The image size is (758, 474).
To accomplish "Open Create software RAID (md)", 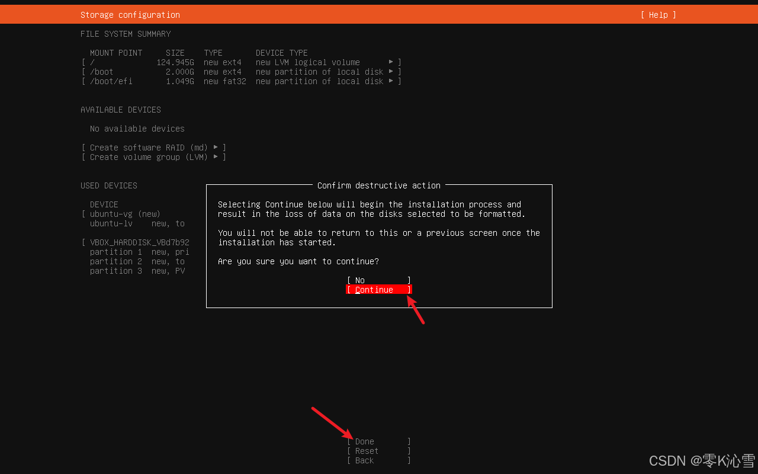I will coord(154,148).
